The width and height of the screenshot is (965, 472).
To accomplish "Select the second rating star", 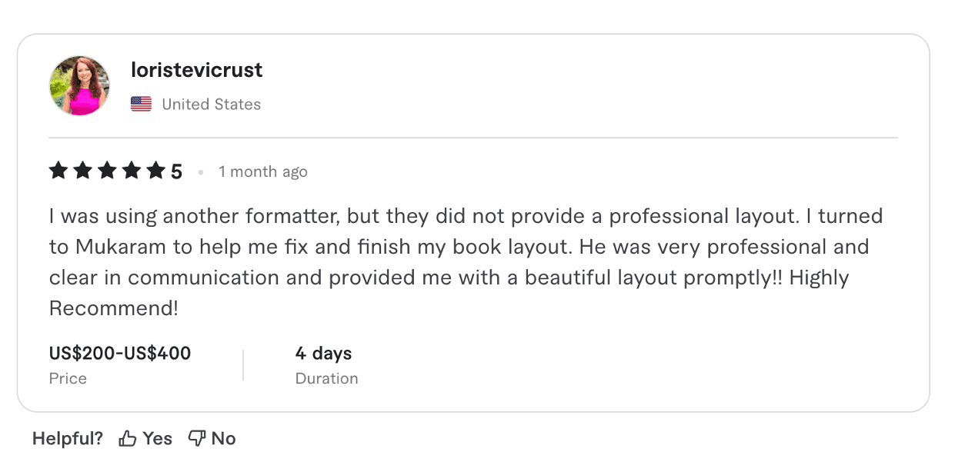I will click(82, 171).
